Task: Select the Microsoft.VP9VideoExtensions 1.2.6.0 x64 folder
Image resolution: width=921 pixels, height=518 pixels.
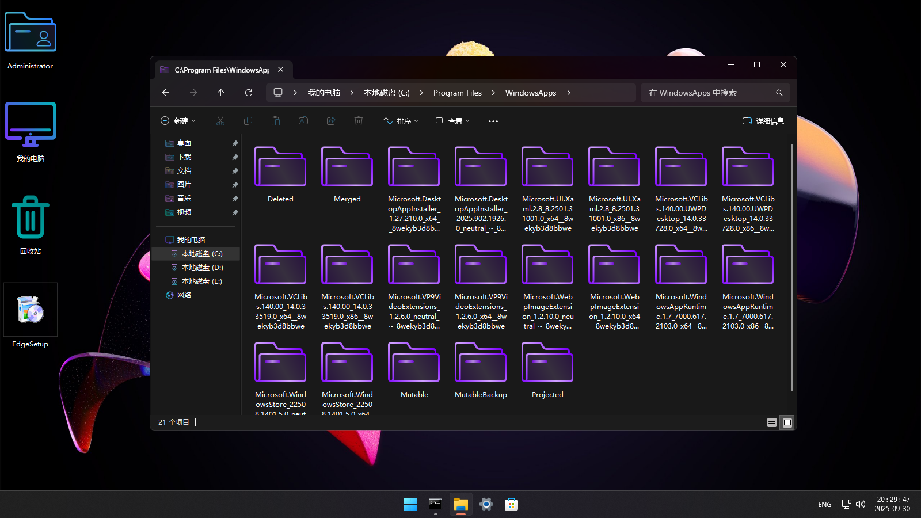Action: tap(481, 287)
